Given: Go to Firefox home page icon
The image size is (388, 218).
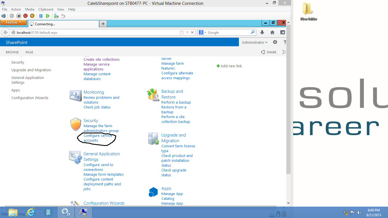Looking at the screenshot, I should [272, 32].
